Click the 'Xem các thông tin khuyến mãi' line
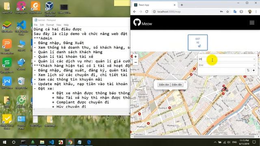 (x=68, y=79)
